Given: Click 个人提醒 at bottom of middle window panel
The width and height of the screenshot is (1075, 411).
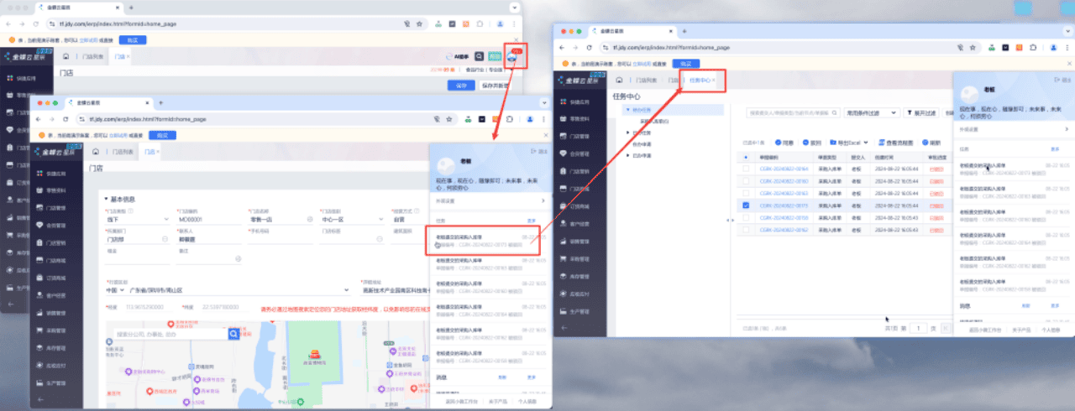Looking at the screenshot, I should pos(529,401).
